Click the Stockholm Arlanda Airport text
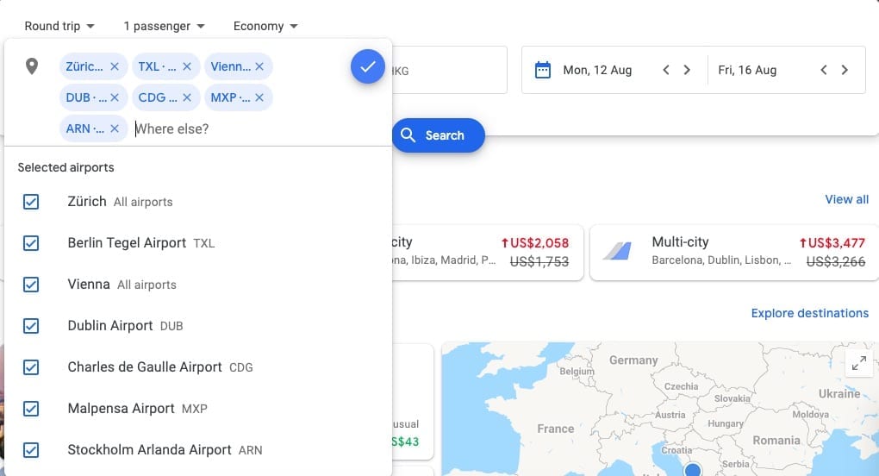This screenshot has width=879, height=476. coord(149,450)
